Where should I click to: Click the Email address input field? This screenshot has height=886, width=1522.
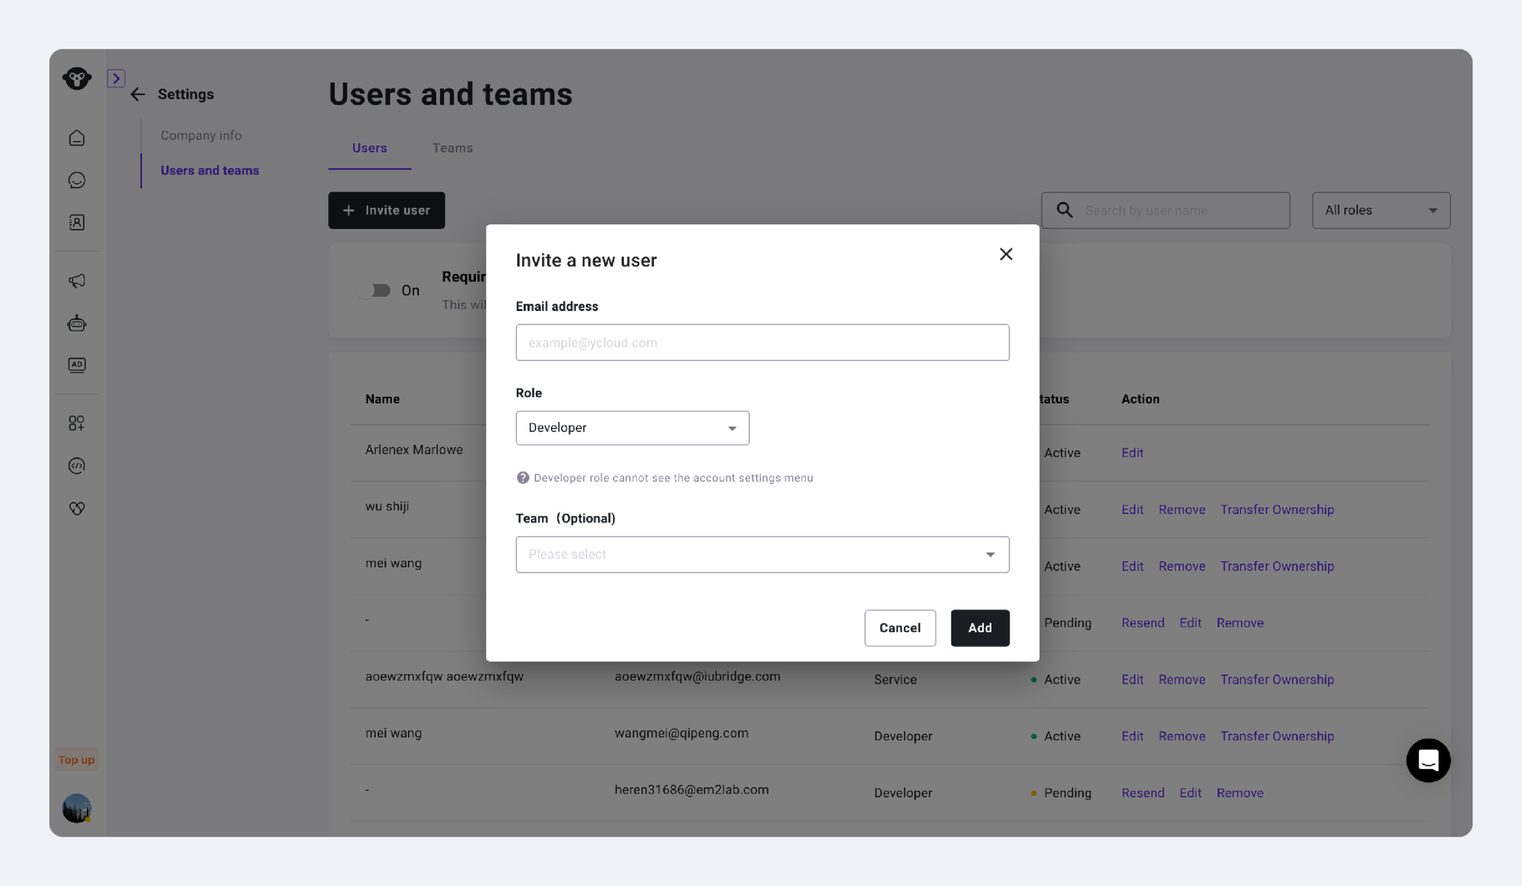pos(762,342)
